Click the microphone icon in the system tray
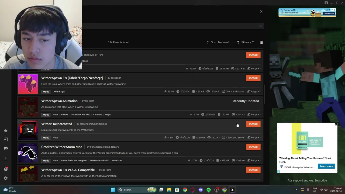The width and height of the screenshot is (345, 194). pos(308,190)
